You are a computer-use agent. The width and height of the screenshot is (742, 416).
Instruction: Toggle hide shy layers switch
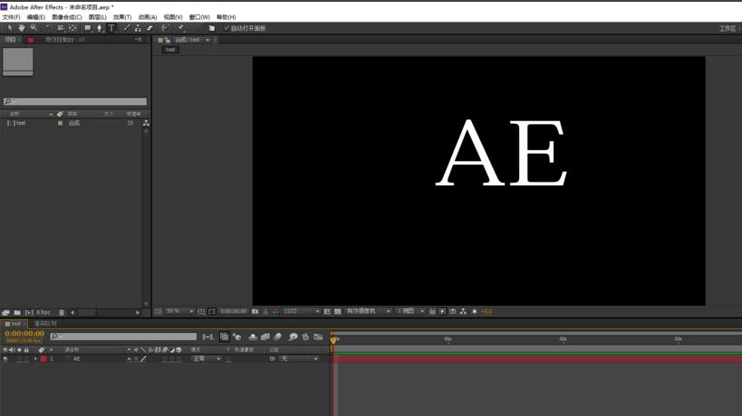pyautogui.click(x=253, y=337)
